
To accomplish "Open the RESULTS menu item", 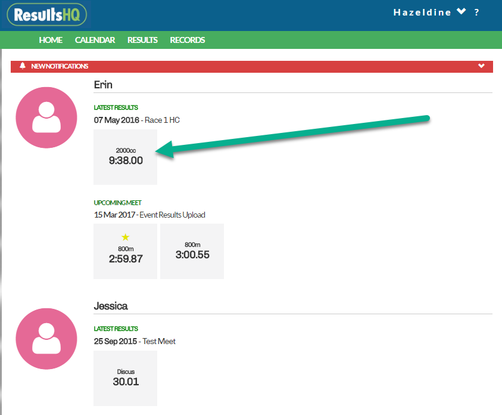I will coord(142,40).
